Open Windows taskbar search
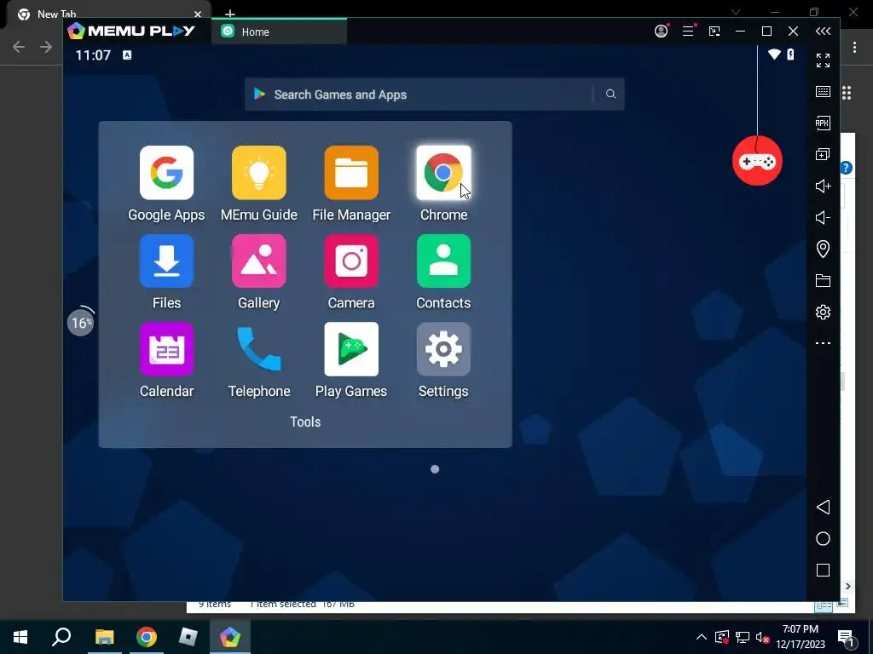Viewport: 873px width, 654px height. [x=61, y=637]
